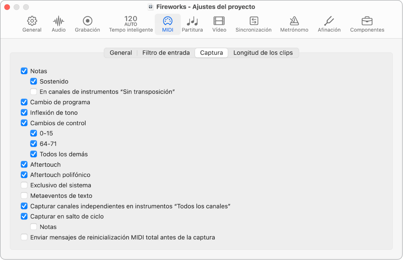This screenshot has height=260, width=403.
Task: Uncheck Cambio de programa checkbox
Action: pyautogui.click(x=24, y=102)
